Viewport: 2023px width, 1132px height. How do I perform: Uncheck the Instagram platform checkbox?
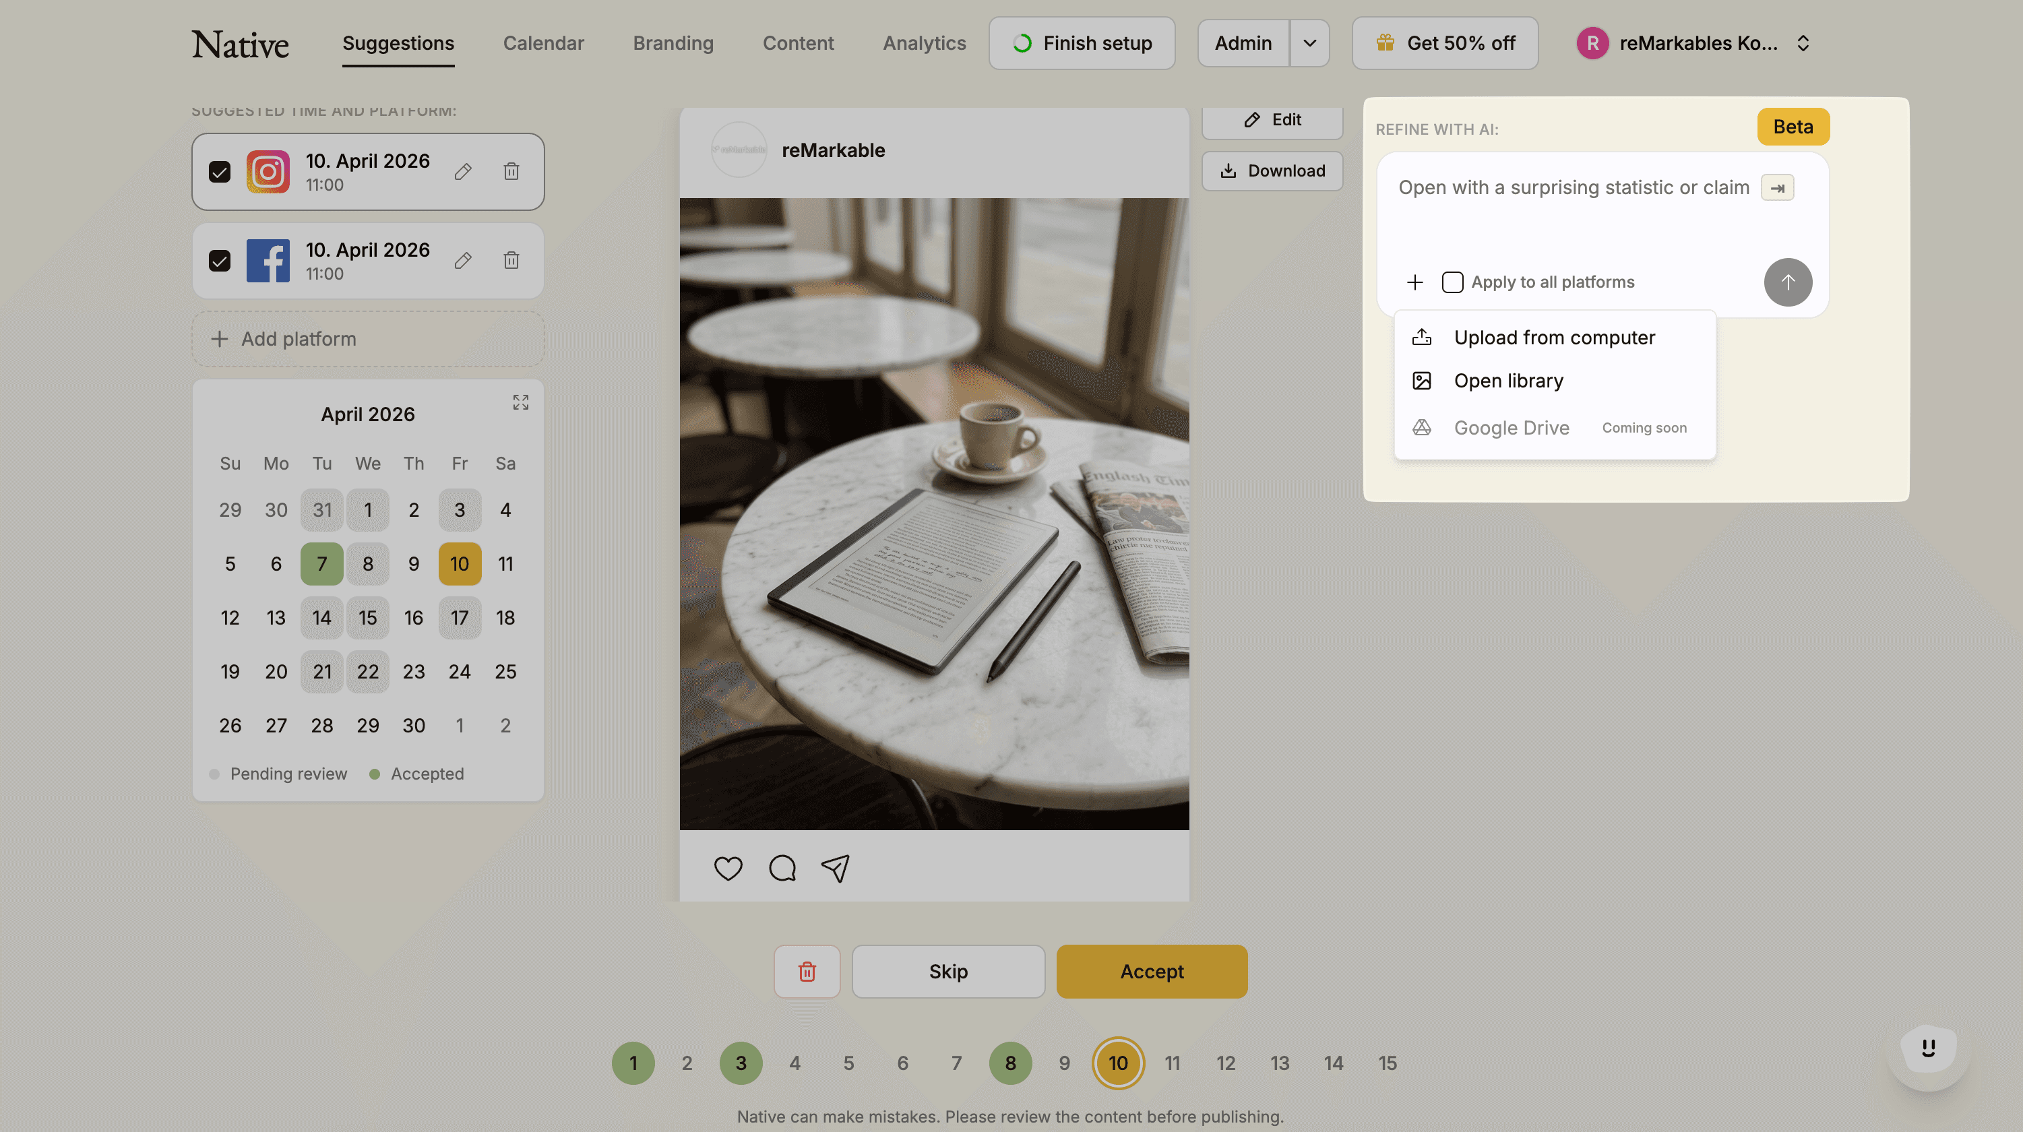click(x=220, y=171)
